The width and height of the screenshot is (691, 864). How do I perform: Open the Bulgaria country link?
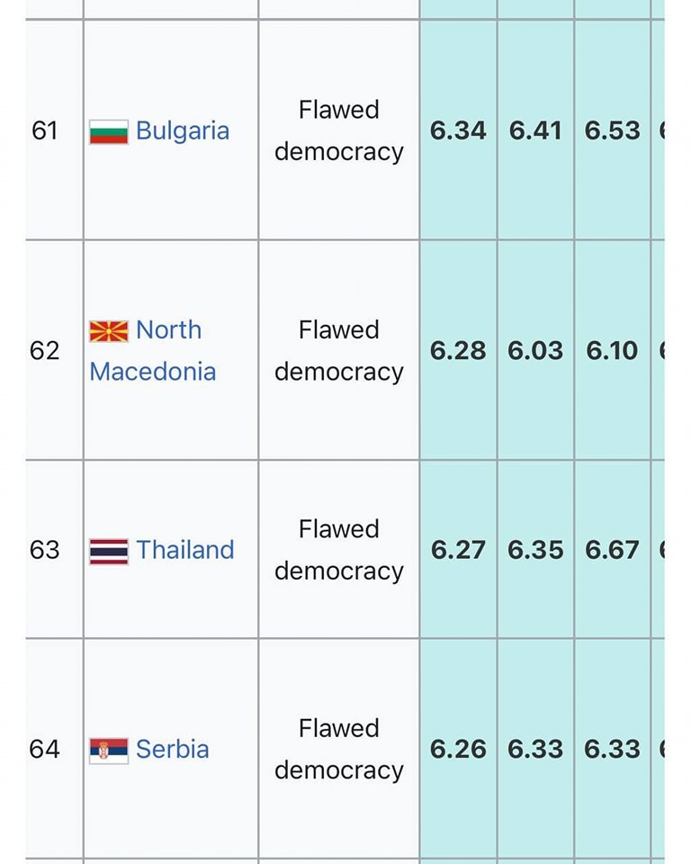pyautogui.click(x=183, y=131)
